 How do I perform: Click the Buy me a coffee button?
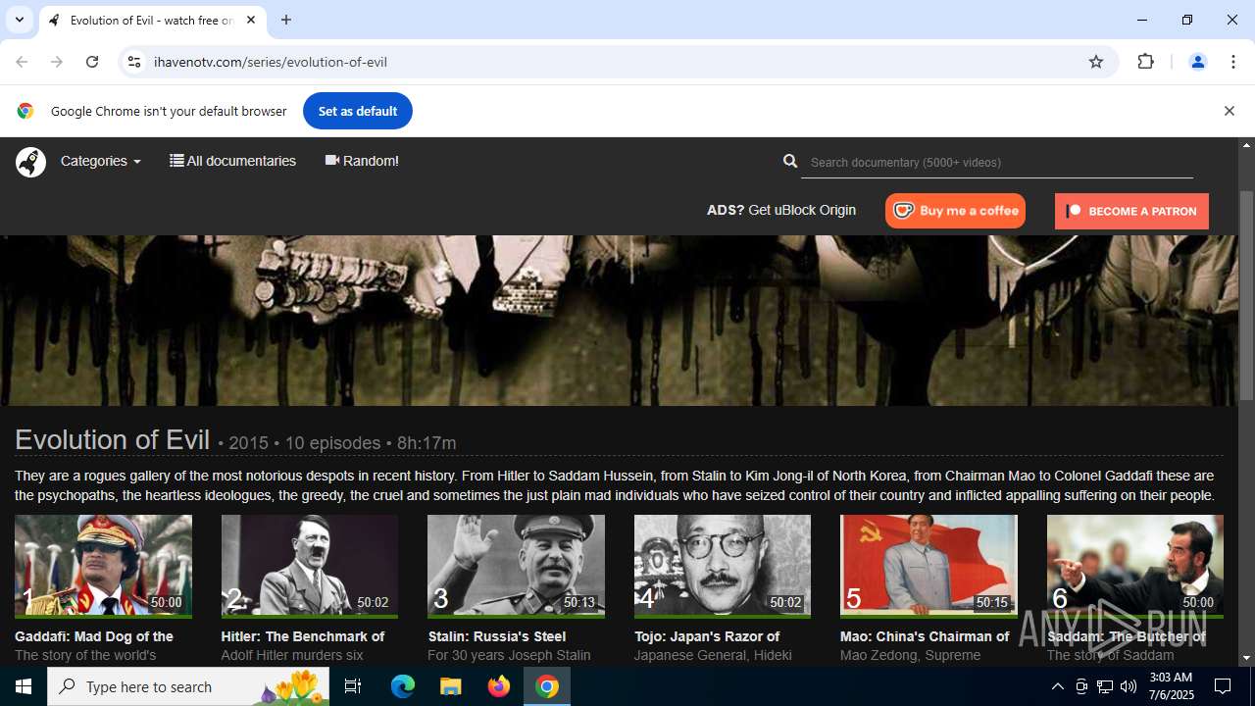[x=955, y=211]
